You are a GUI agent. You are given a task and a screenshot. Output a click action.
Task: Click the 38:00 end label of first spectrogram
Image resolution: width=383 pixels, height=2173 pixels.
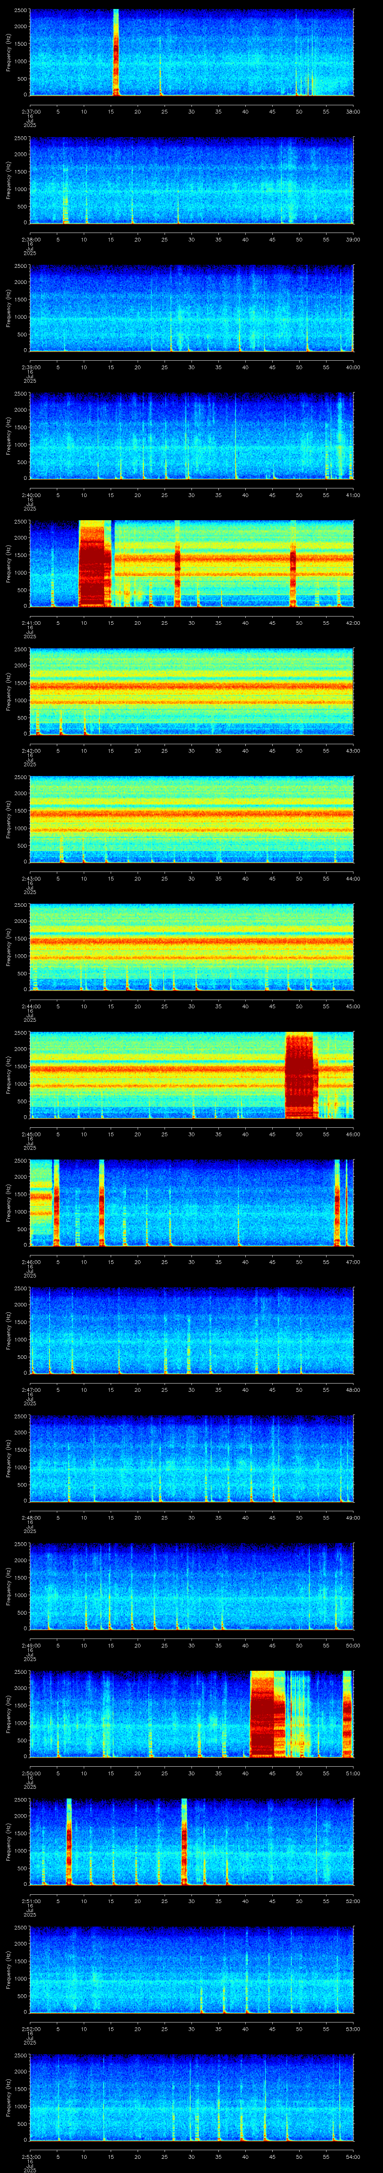point(353,111)
